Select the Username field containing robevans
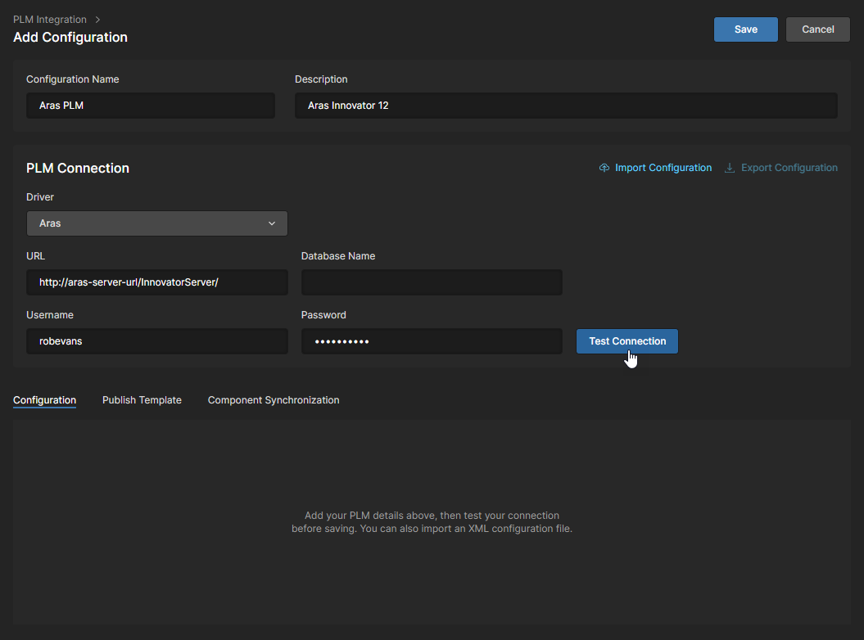Screen dimensions: 864x640 click(156, 341)
